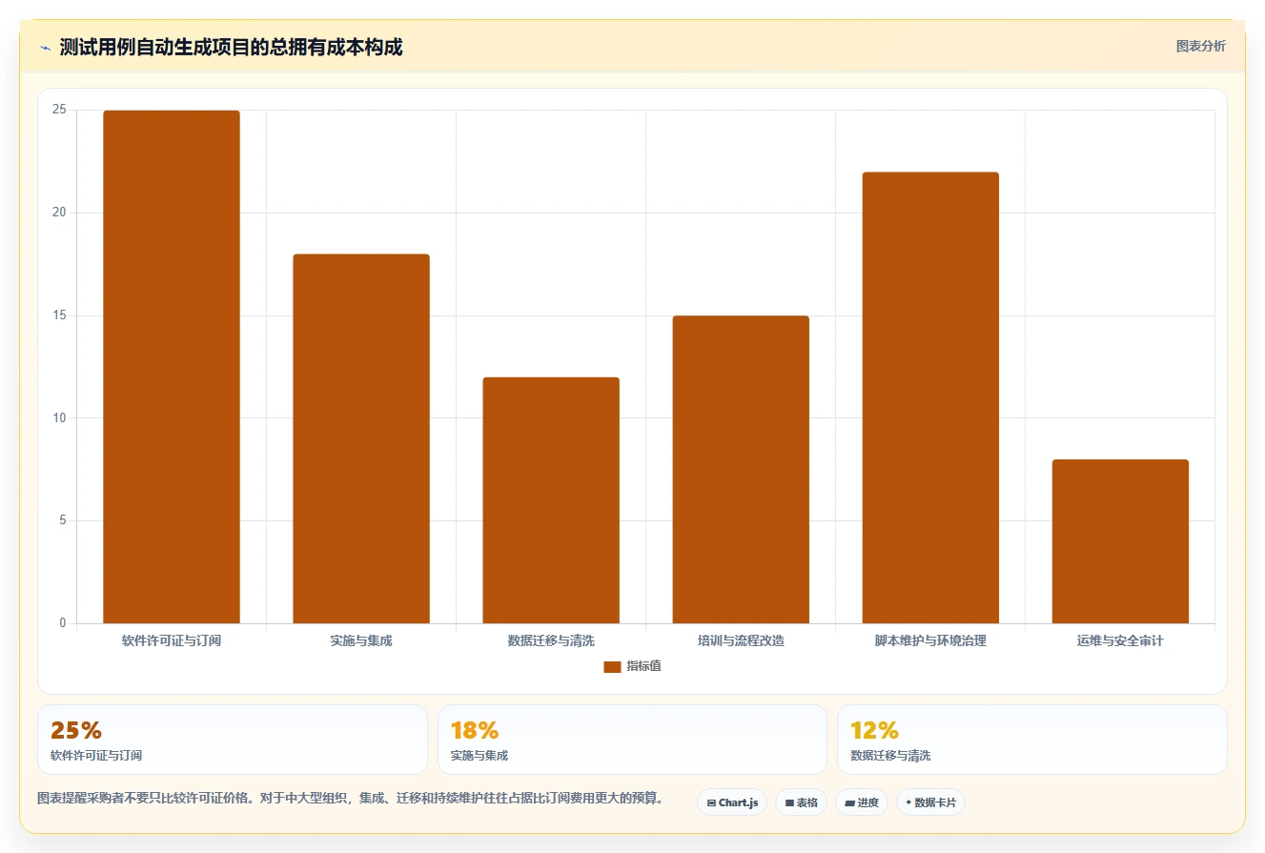The image size is (1265, 853).
Task: Click the sparkle icon in 数据卡片 chip
Action: 908,803
